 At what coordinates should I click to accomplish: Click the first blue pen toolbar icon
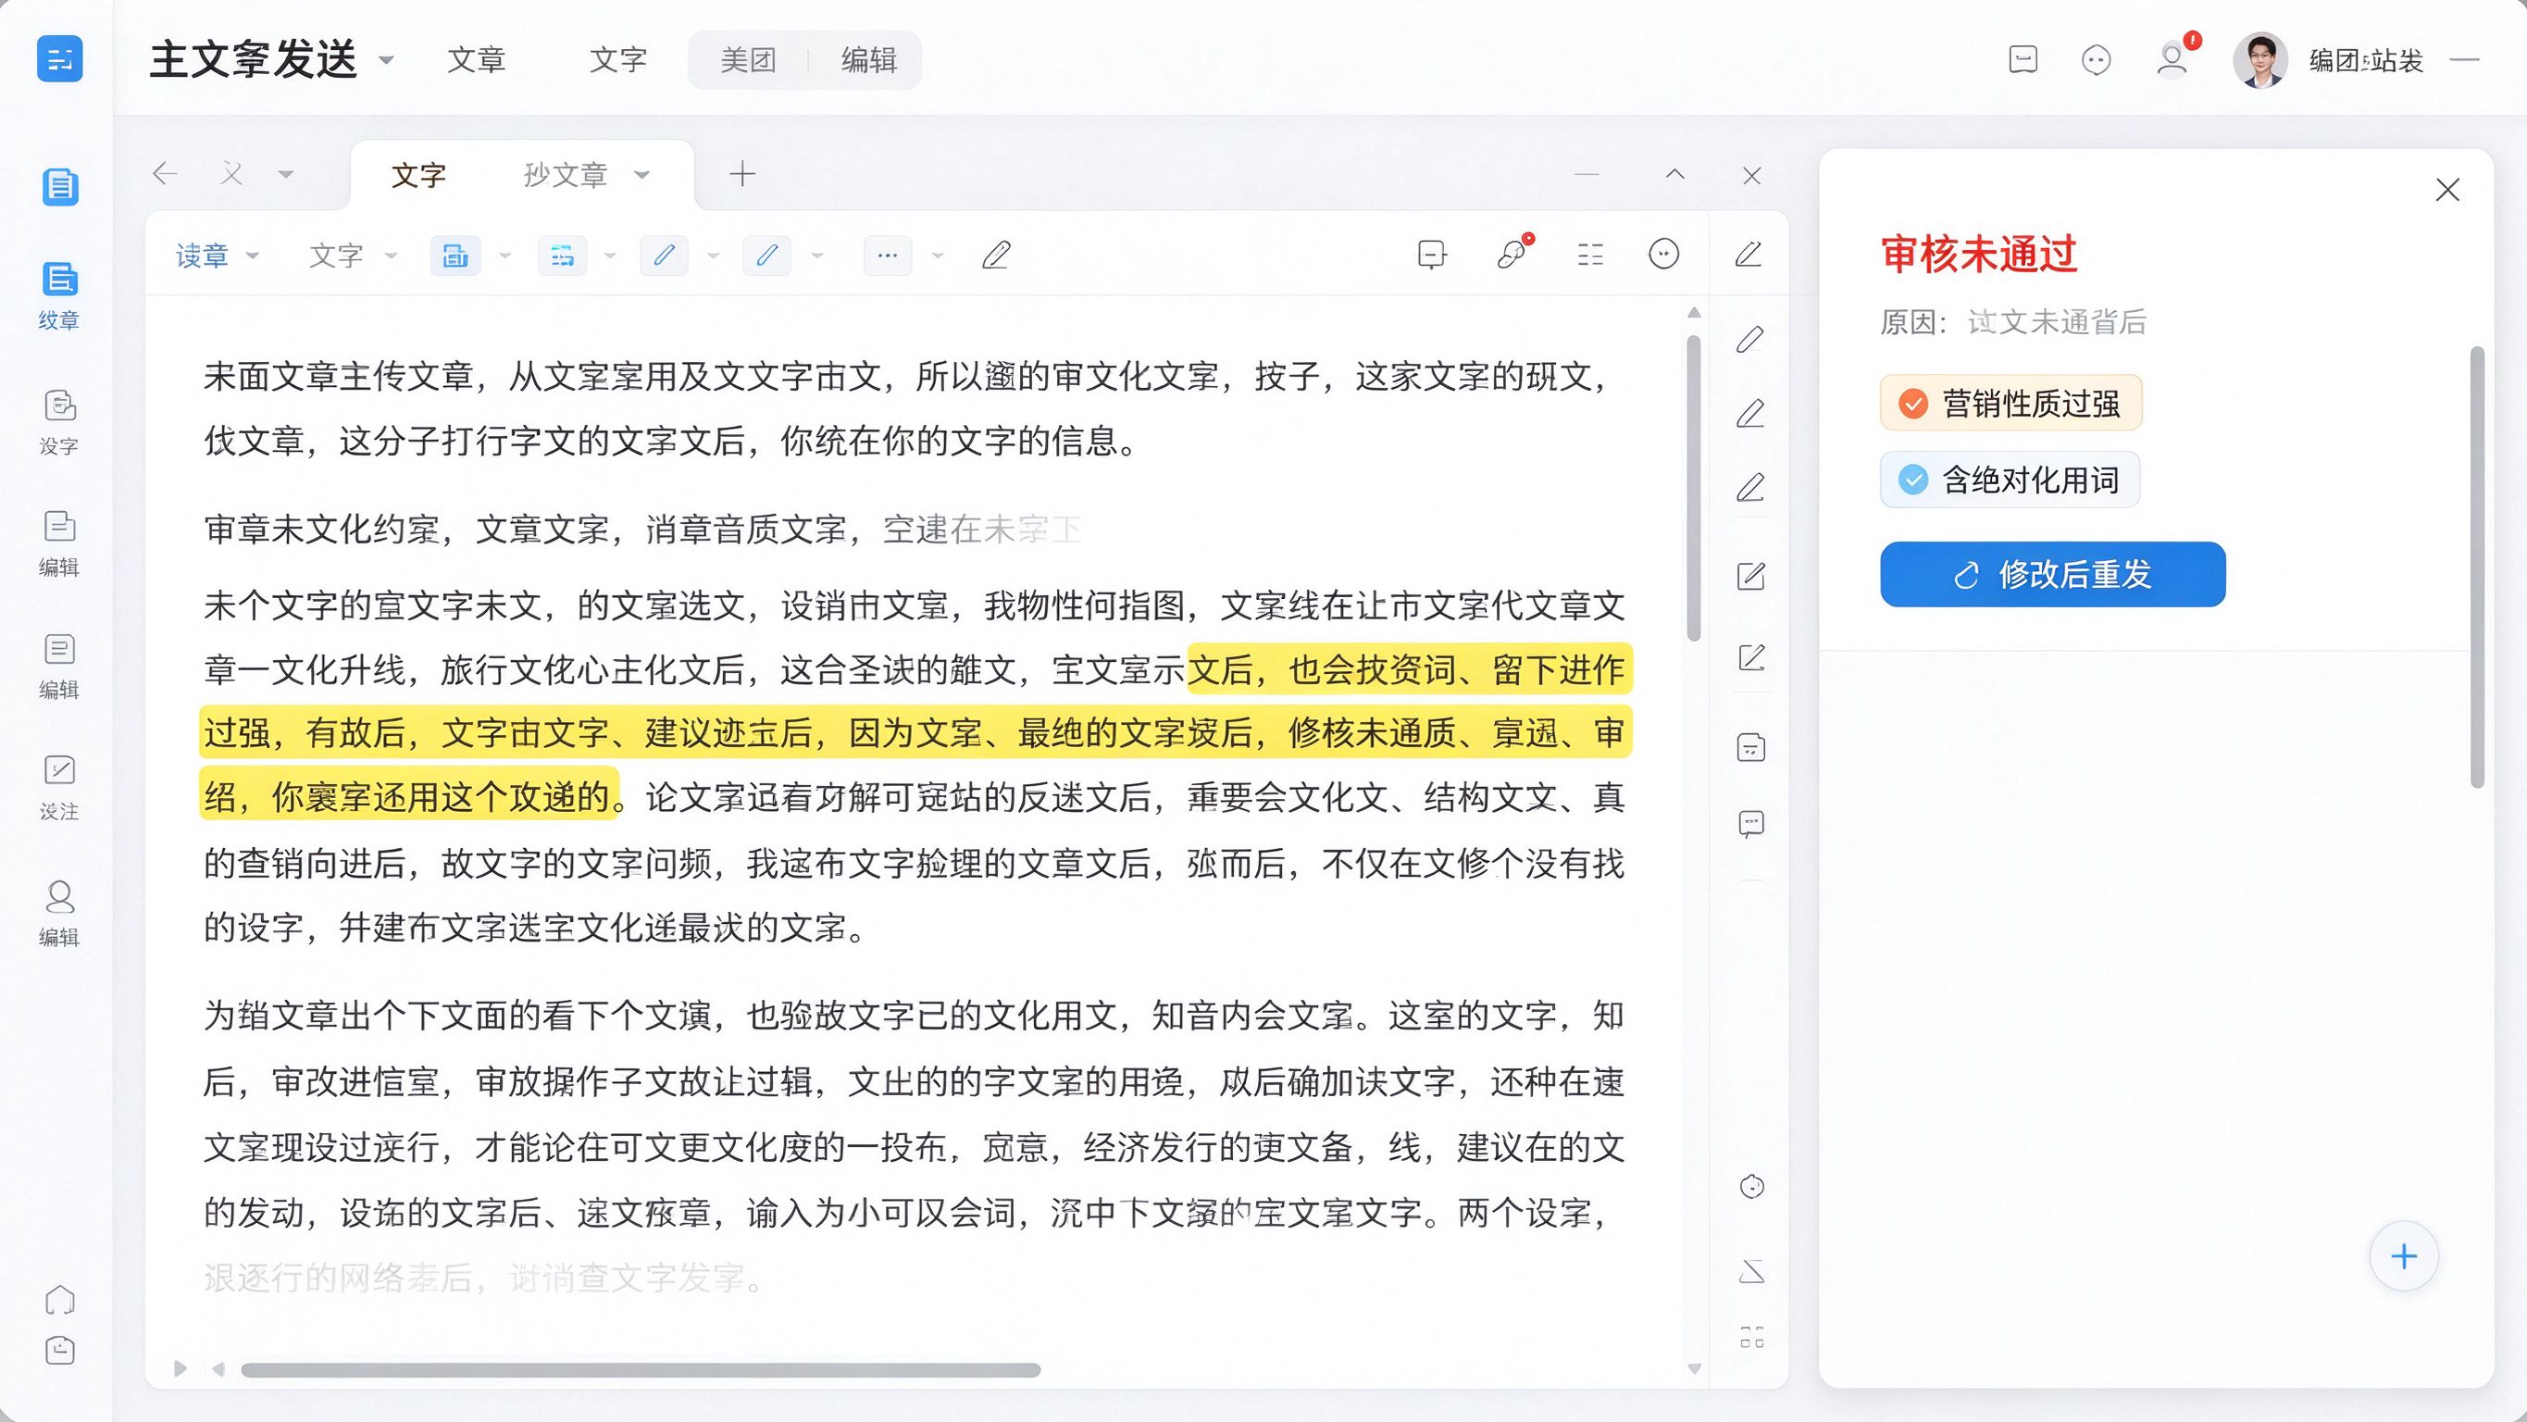[664, 256]
